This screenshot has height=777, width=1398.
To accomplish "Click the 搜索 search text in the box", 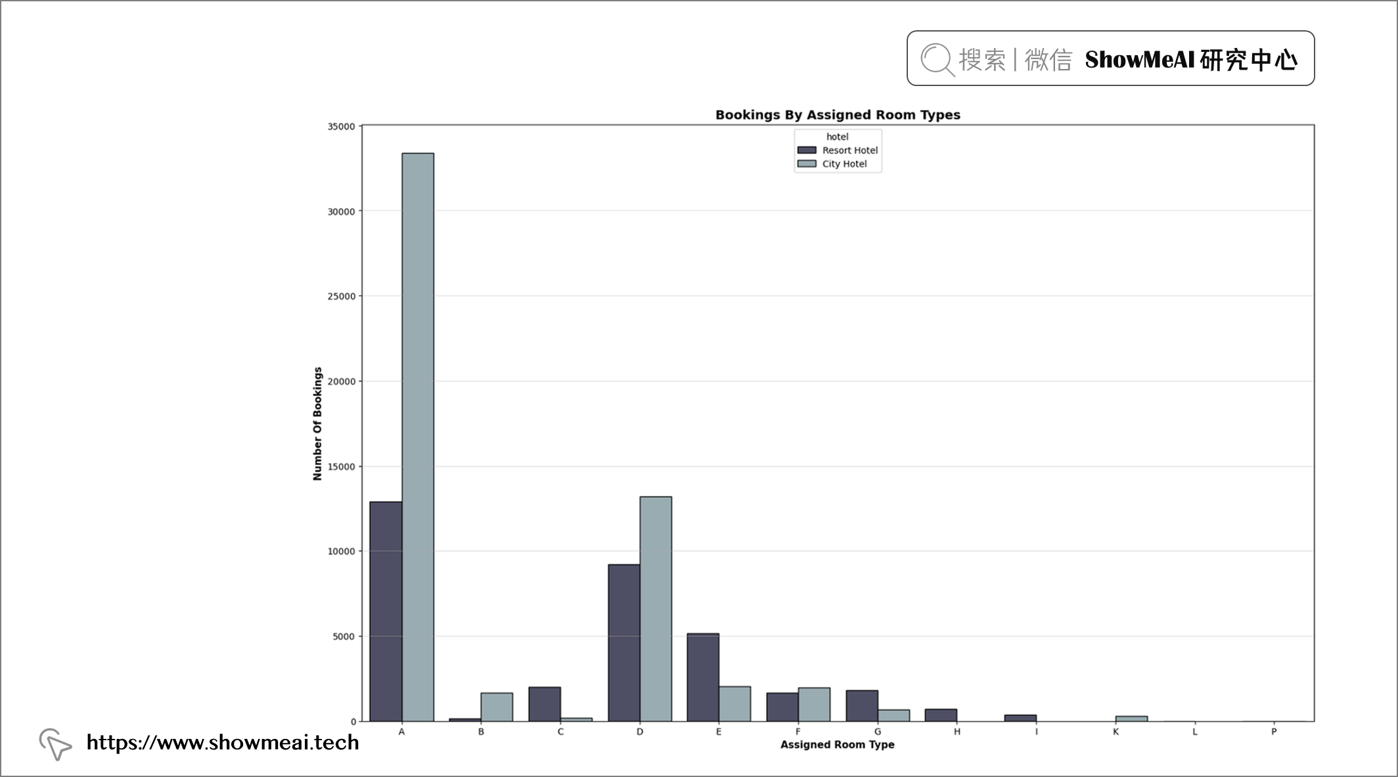I will coord(982,60).
